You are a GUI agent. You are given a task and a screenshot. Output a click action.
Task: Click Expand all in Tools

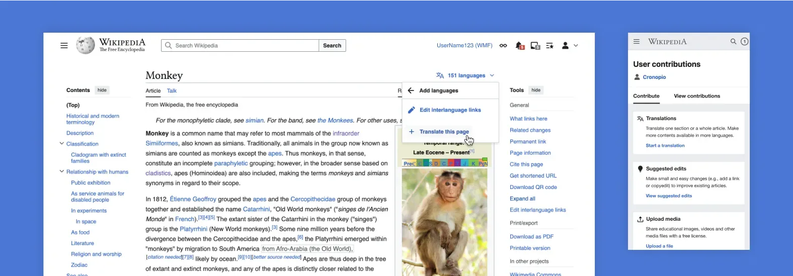pyautogui.click(x=522, y=199)
